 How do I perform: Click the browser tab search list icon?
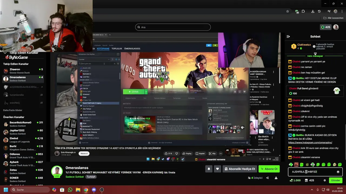tap(329, 11)
